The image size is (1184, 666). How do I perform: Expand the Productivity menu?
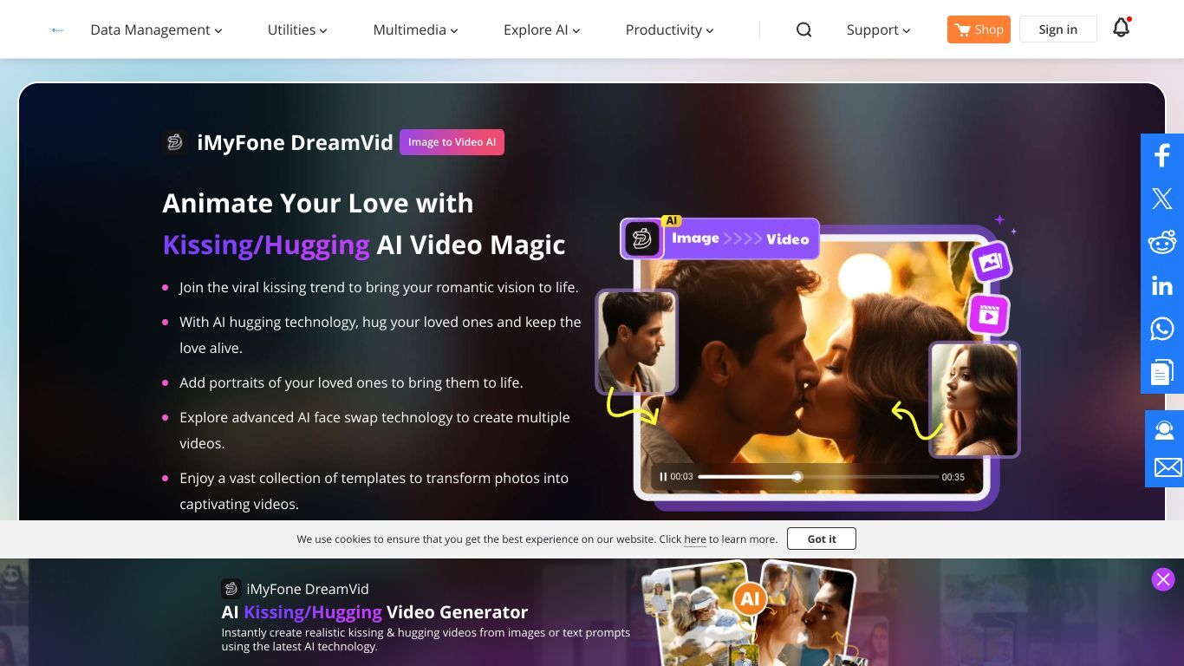pos(669,29)
